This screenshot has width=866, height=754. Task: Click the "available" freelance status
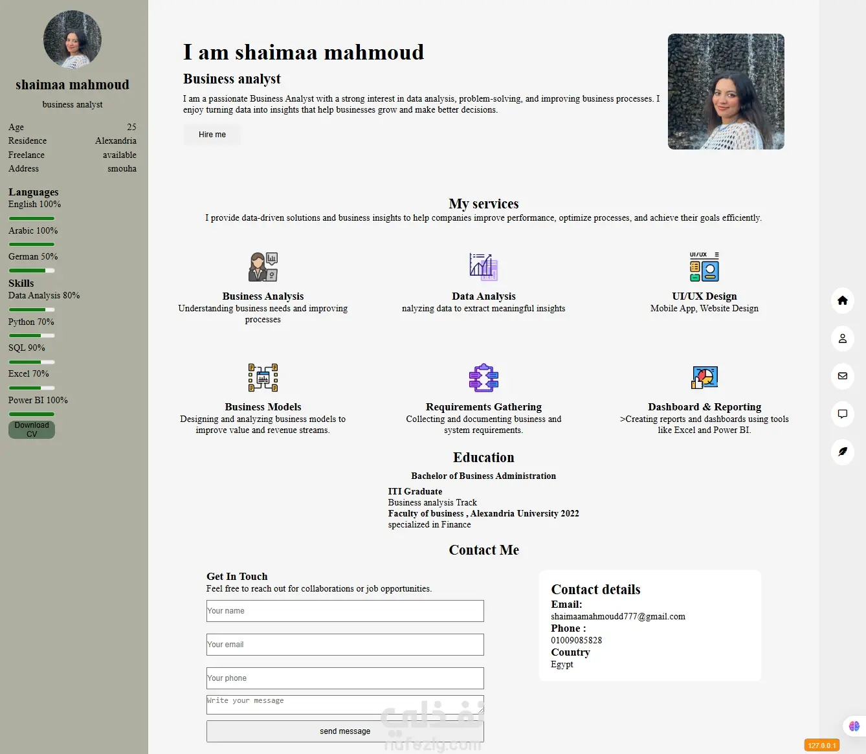pyautogui.click(x=120, y=155)
